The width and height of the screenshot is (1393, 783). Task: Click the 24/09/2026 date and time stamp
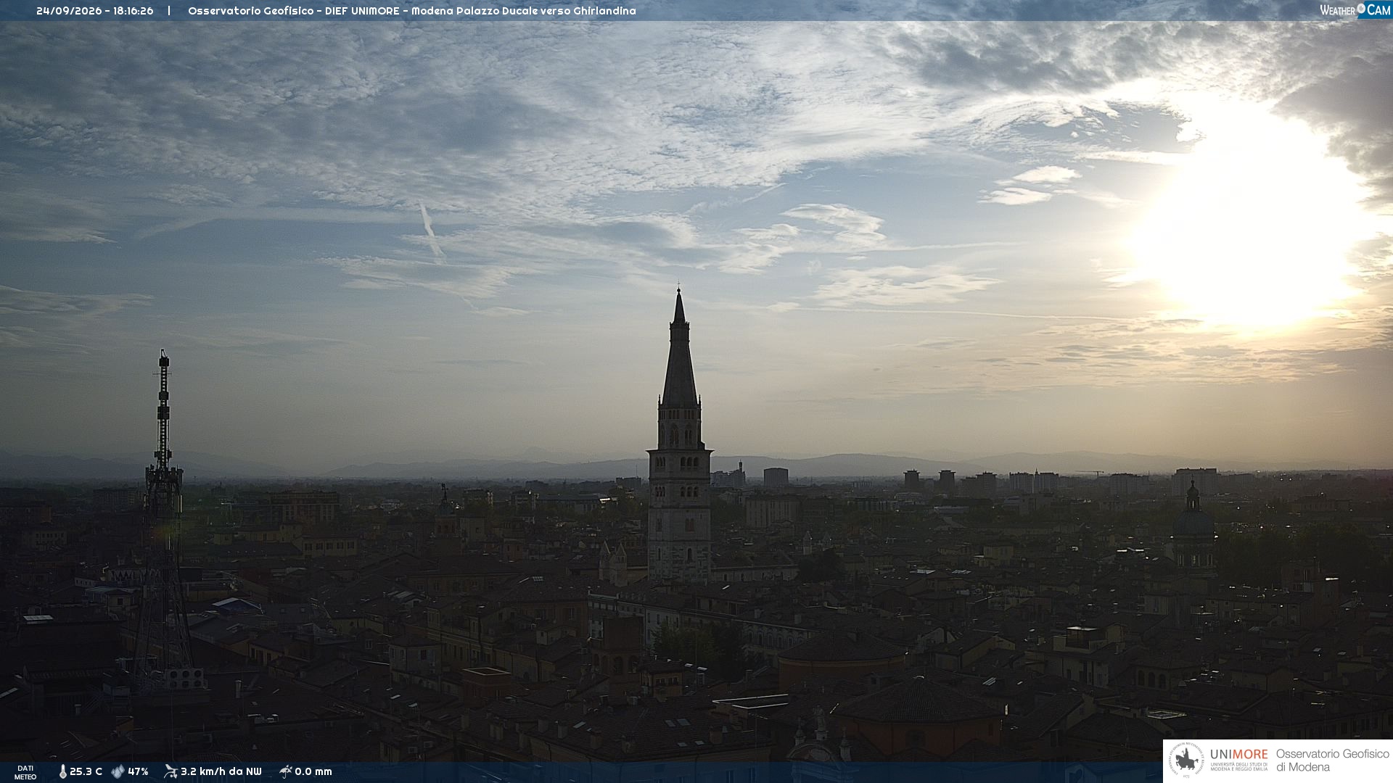pyautogui.click(x=95, y=11)
